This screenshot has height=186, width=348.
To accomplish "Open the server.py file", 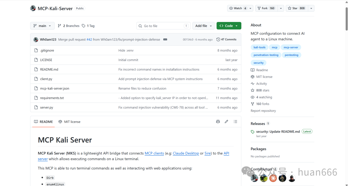I will pos(47,107).
